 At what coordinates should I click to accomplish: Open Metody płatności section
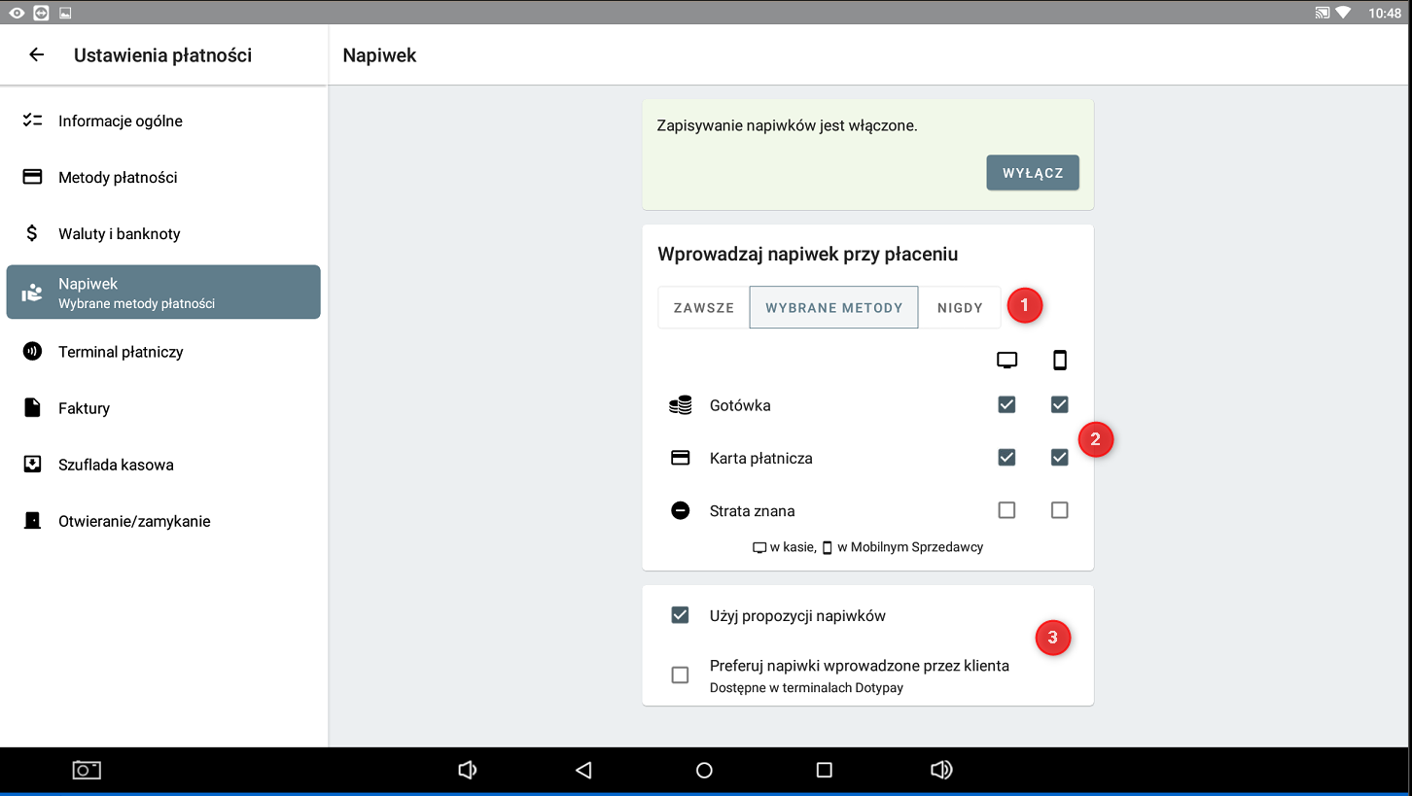[118, 178]
